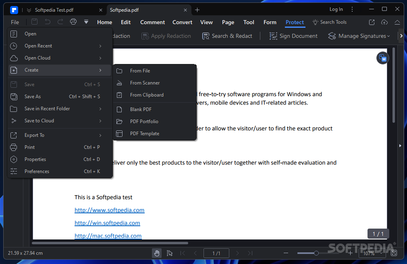Close the Softpedia Test.pdf tab
The image size is (407, 264).
coord(101,10)
